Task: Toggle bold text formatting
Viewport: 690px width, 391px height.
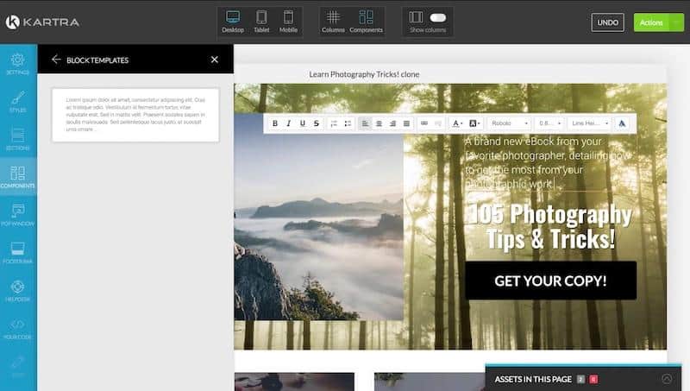Action: click(x=275, y=123)
